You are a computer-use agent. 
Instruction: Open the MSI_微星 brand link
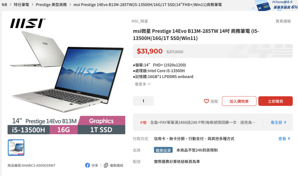point(140,21)
